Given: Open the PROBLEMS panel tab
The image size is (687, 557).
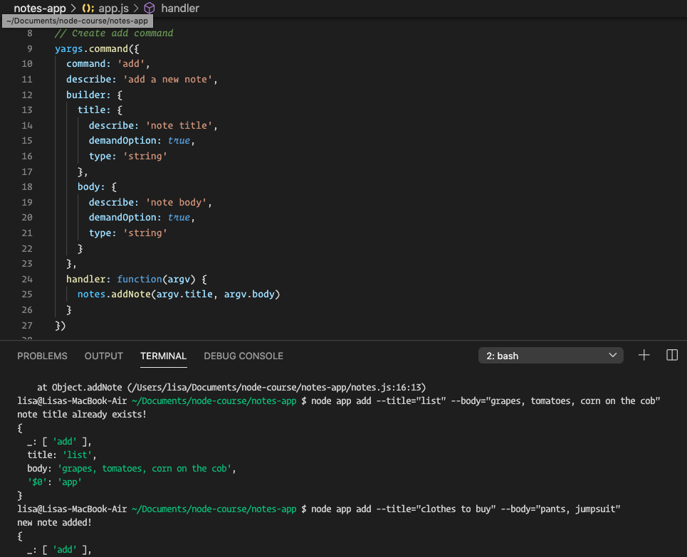Looking at the screenshot, I should 42,356.
